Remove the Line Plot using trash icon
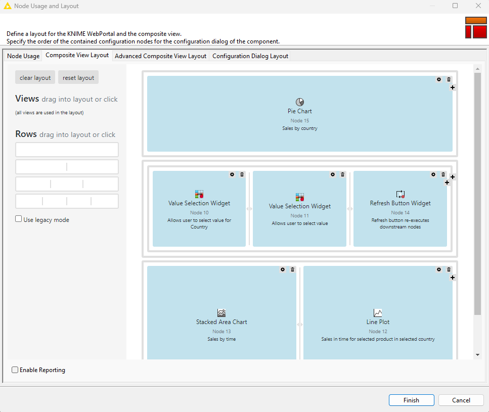 tap(449, 269)
